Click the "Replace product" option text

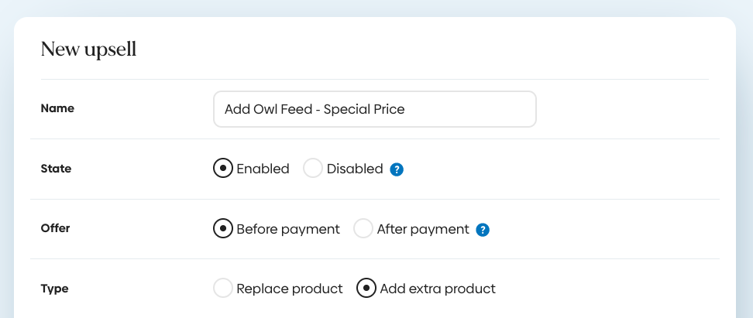290,289
